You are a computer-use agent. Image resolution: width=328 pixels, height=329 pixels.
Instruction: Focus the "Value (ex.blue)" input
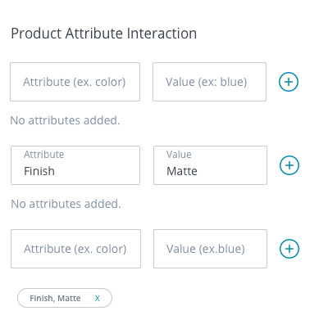click(x=210, y=249)
